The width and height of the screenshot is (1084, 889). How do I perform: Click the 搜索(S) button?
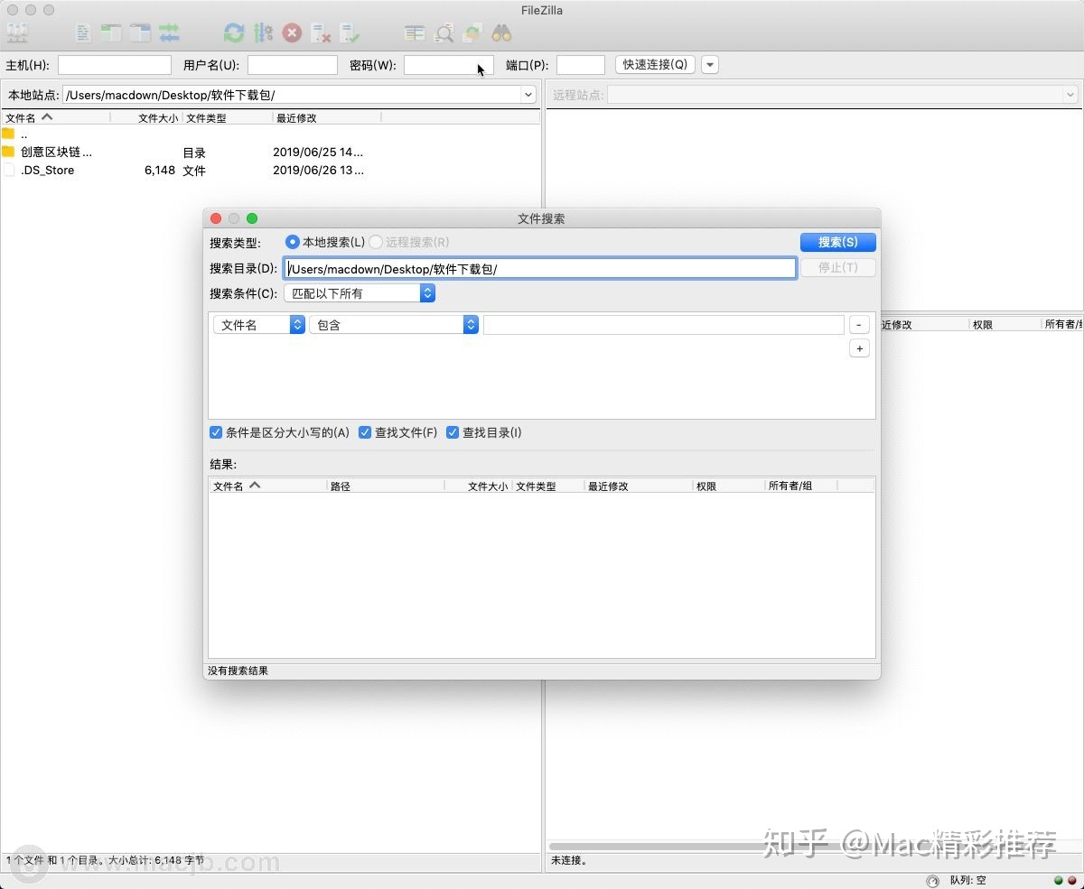pyautogui.click(x=837, y=242)
